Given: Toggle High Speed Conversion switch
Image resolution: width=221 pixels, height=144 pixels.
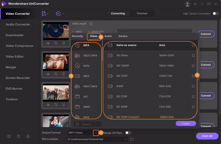Looking at the screenshot, I should pyautogui.click(x=216, y=13).
